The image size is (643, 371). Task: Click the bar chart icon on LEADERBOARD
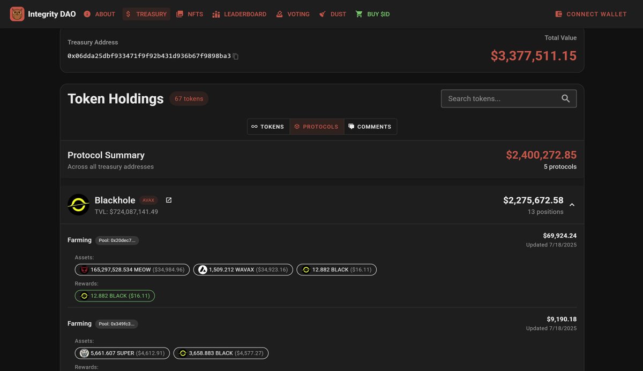216,14
